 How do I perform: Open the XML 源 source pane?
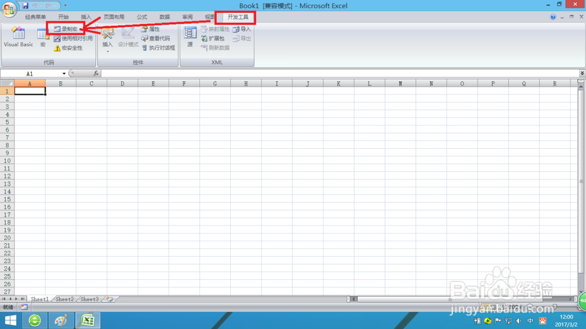(x=190, y=37)
